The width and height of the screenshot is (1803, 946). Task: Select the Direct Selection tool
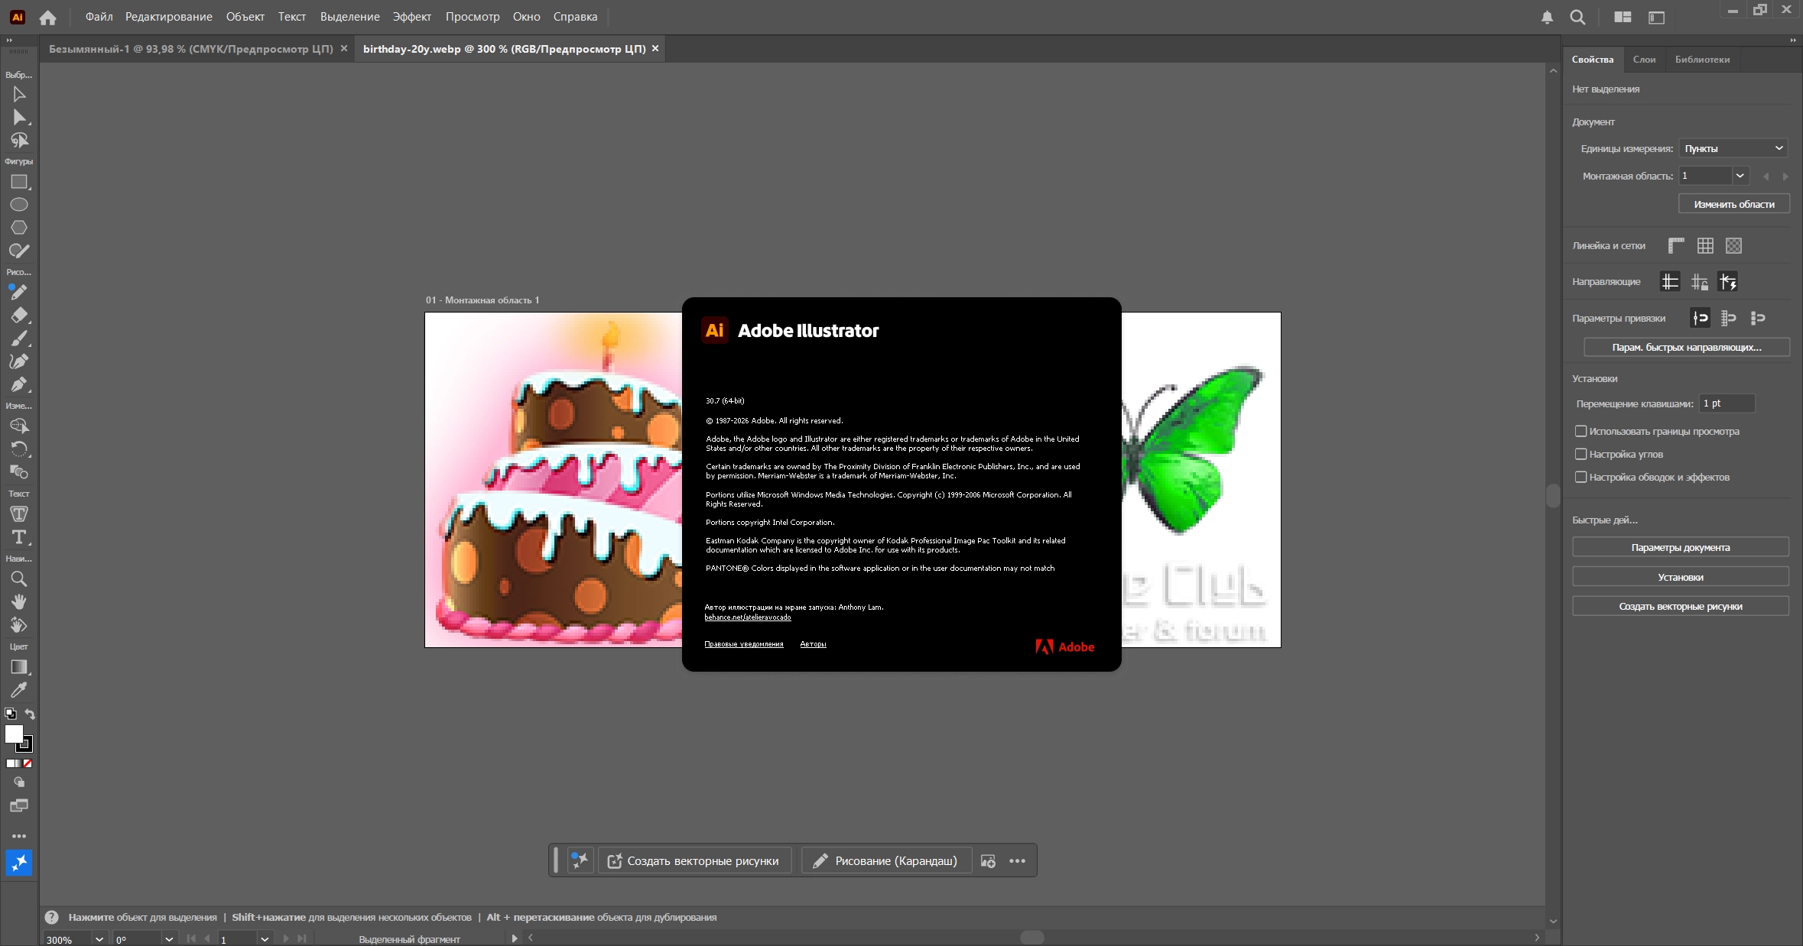[19, 117]
